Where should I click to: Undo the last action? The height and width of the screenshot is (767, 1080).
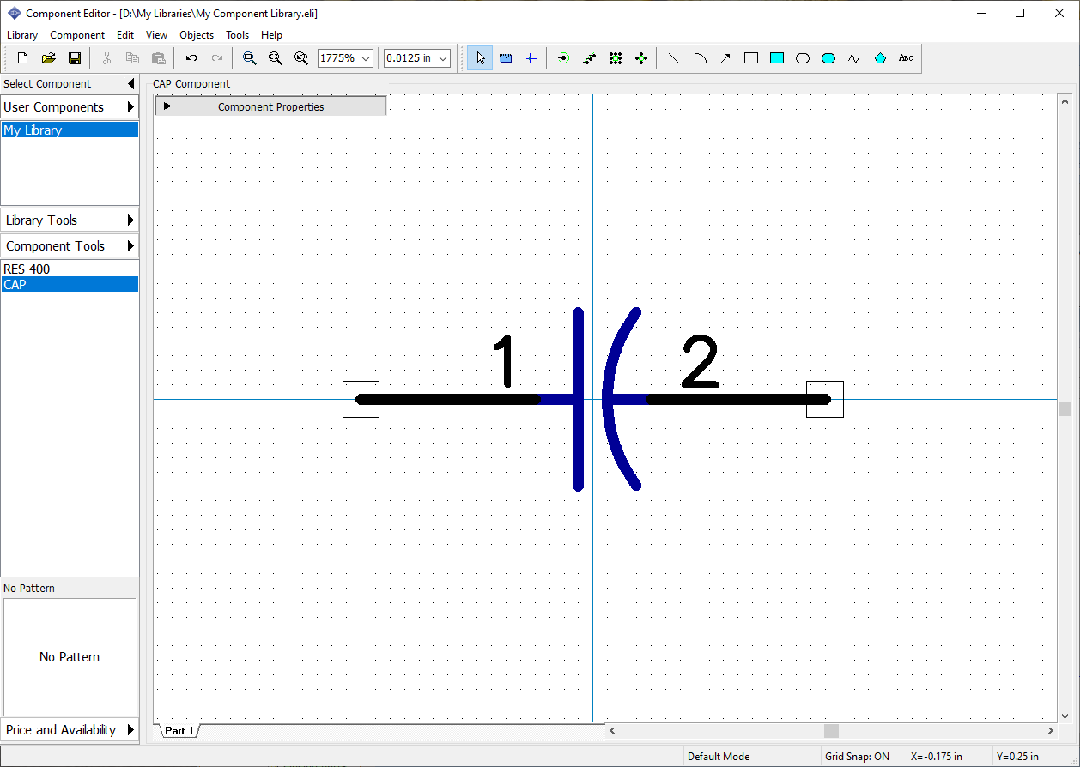click(x=191, y=58)
